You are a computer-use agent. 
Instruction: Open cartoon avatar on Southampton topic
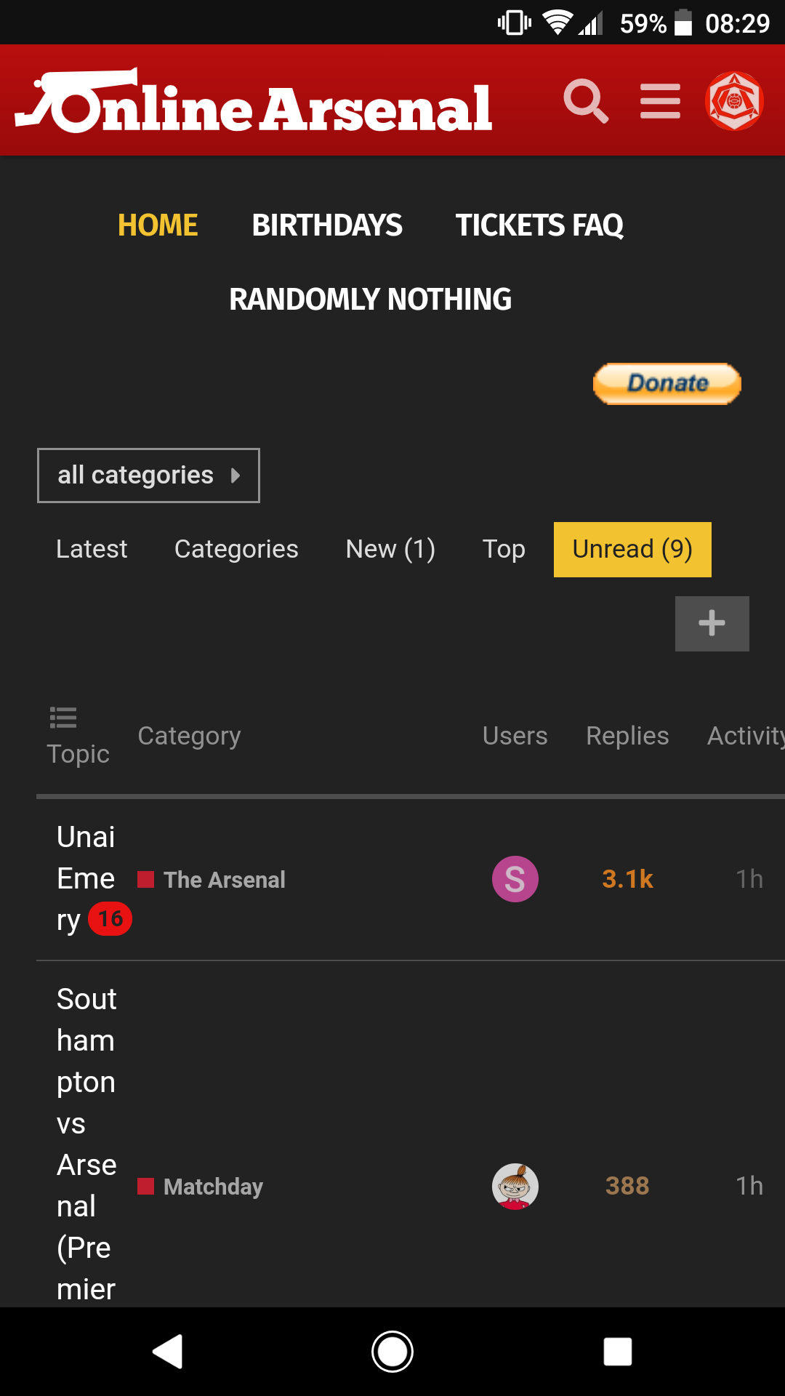[515, 1187]
